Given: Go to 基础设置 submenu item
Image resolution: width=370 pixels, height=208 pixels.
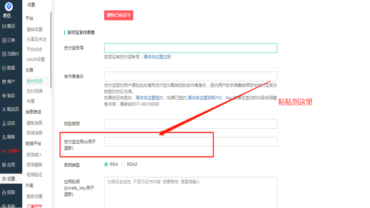Looking at the screenshot, I should [x=35, y=30].
